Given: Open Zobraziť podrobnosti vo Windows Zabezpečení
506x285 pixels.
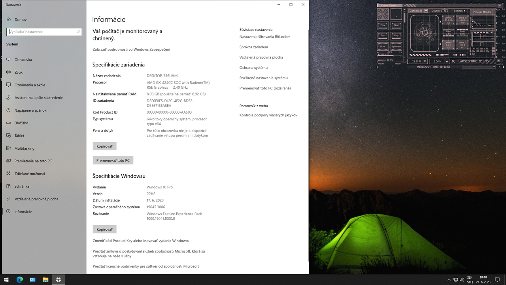Looking at the screenshot, I should tap(131, 49).
